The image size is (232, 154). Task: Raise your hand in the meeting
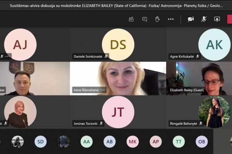pos(157,19)
